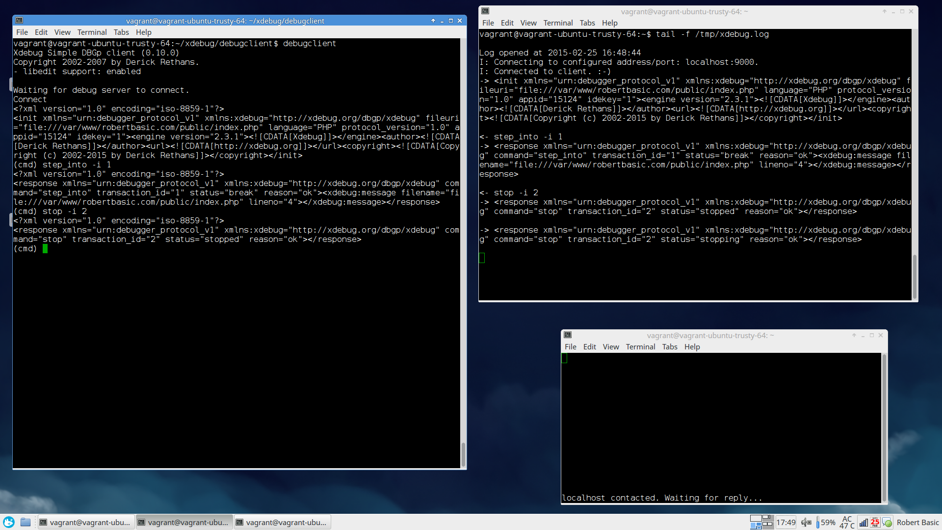
Task: Click the debugclient window's terminal title icon
Action: 19,21
